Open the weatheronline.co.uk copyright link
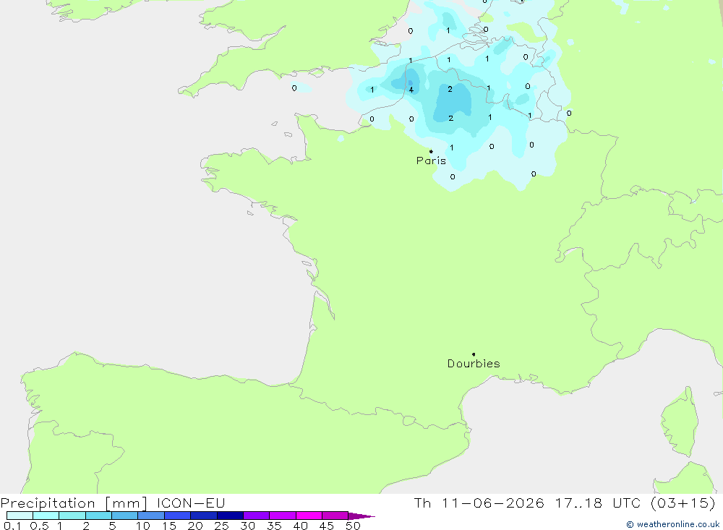The height and width of the screenshot is (530, 723). pos(672,524)
